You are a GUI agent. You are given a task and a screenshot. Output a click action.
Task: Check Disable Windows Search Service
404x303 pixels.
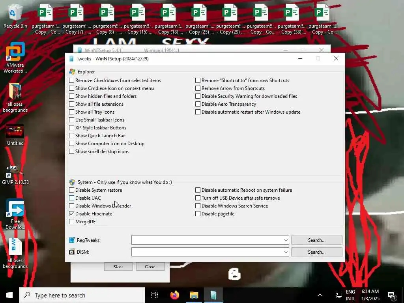coord(198,206)
